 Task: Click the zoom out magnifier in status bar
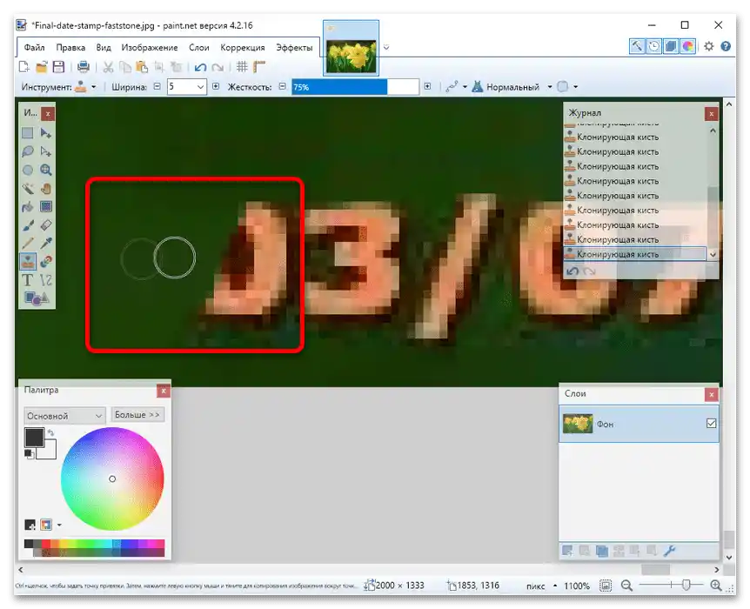click(x=626, y=586)
